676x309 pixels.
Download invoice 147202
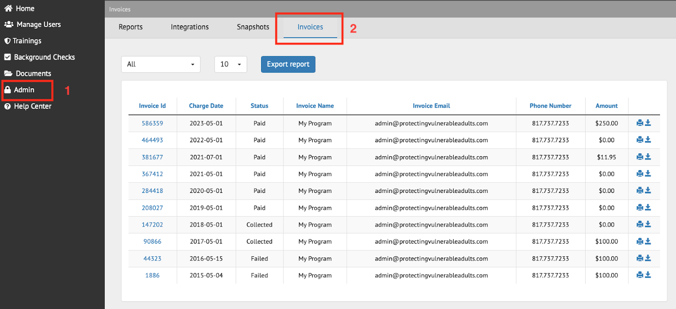(x=648, y=224)
